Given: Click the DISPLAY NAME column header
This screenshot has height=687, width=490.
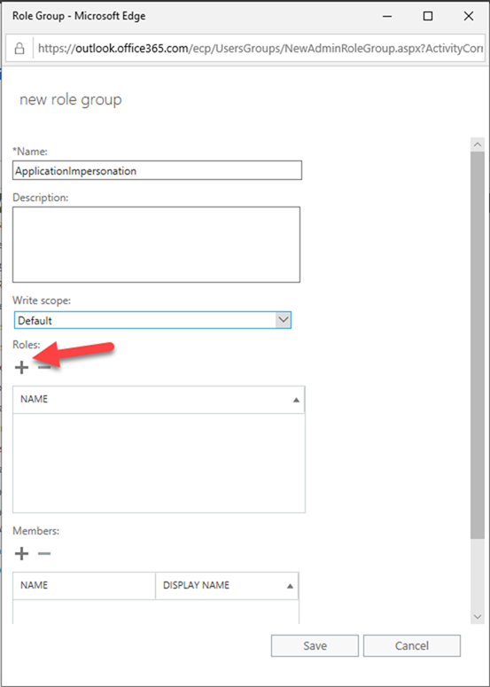Looking at the screenshot, I should coord(227,585).
